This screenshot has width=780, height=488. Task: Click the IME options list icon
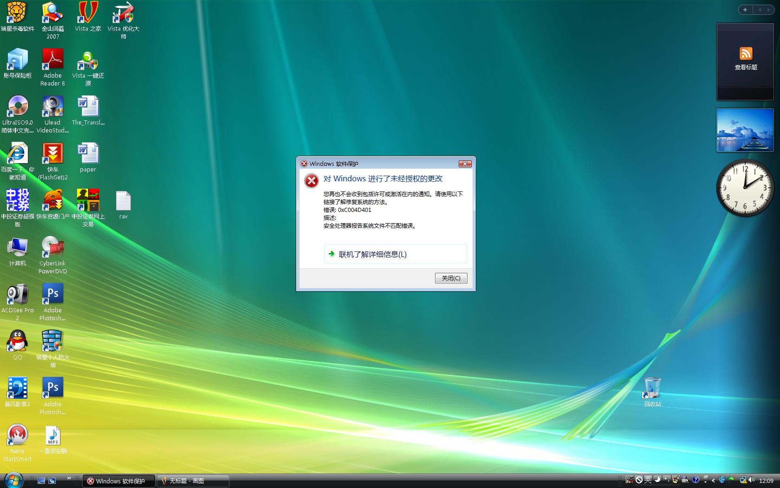(685, 480)
